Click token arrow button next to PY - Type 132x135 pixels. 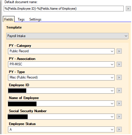click(x=119, y=77)
